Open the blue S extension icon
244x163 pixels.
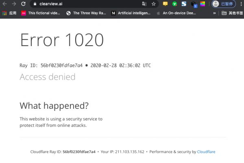(184, 4)
